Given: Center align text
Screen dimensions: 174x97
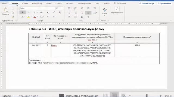Looking at the screenshot, I should (x=76, y=13).
